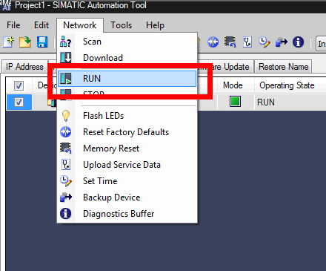Image resolution: width=326 pixels, height=271 pixels.
Task: Select Upload Service Data menu entry
Action: click(127, 165)
